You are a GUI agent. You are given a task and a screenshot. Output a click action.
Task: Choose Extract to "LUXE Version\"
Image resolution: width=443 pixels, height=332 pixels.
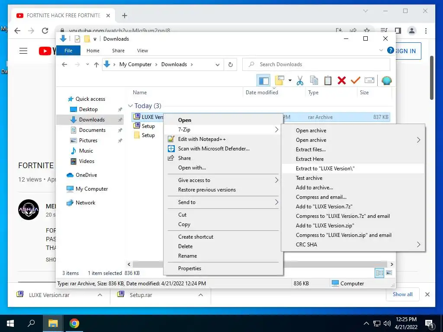[353, 169]
